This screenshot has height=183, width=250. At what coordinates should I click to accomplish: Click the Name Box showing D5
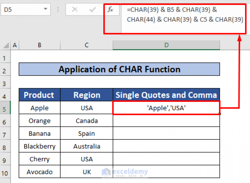25,9
